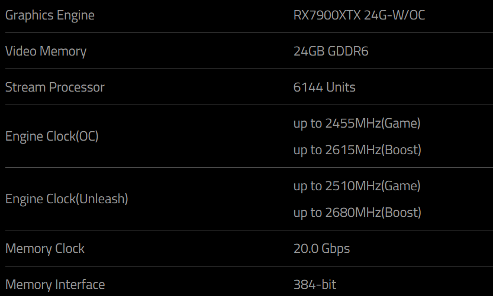Click the Memory Clock label
This screenshot has width=493, height=296.
point(45,249)
